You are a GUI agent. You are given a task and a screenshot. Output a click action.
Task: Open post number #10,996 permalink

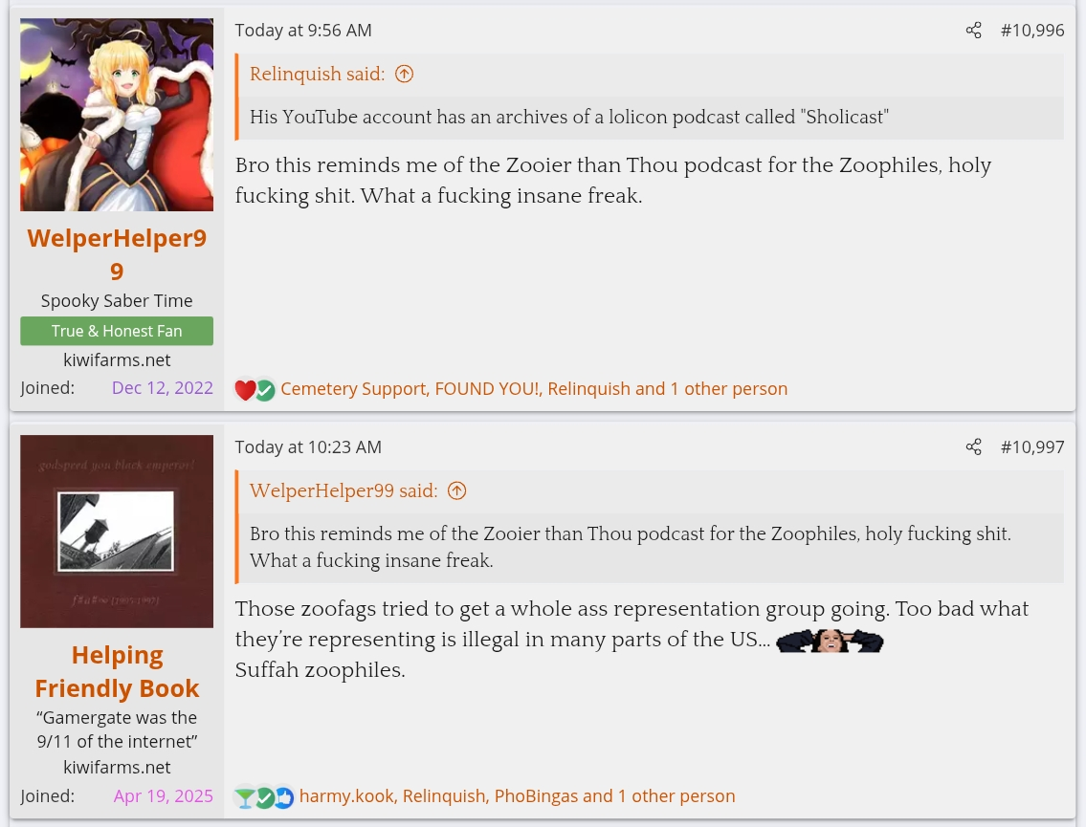pyautogui.click(x=1032, y=31)
